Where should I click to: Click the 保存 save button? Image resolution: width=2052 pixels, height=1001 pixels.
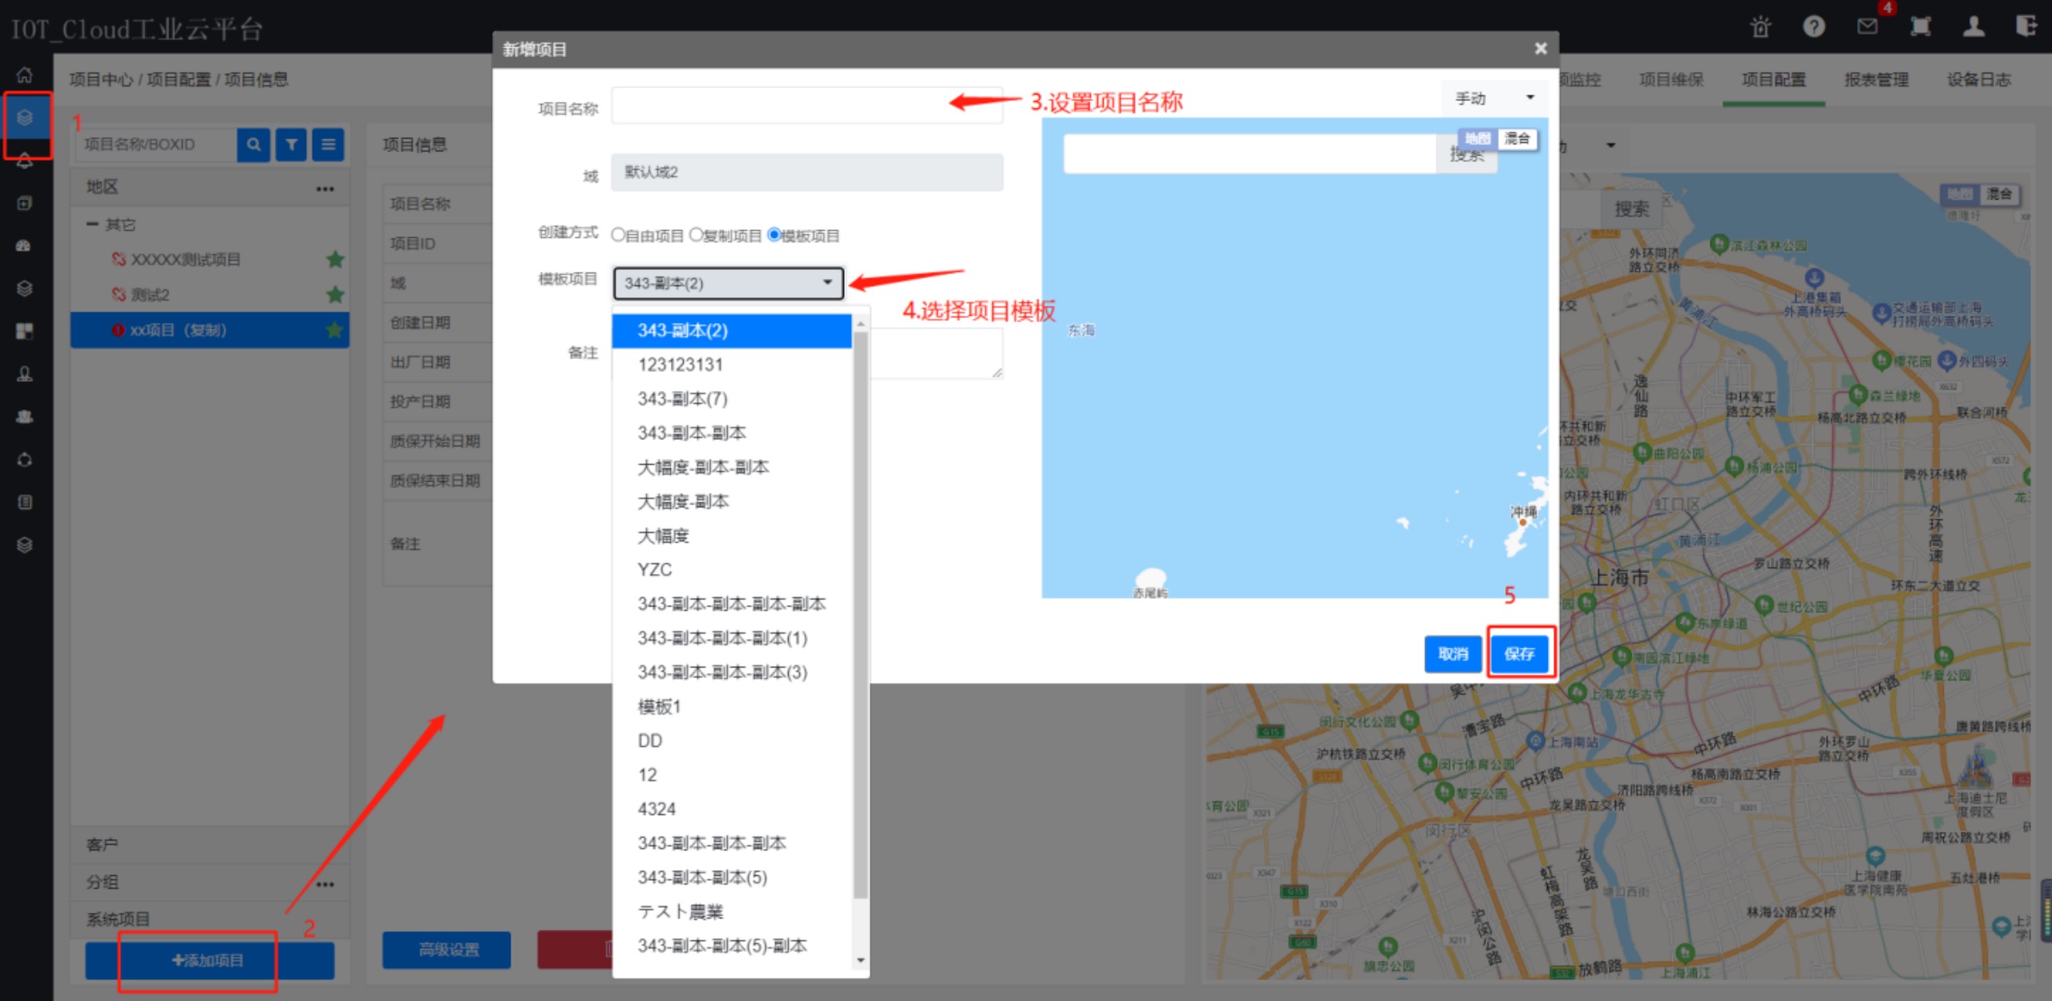tap(1519, 654)
